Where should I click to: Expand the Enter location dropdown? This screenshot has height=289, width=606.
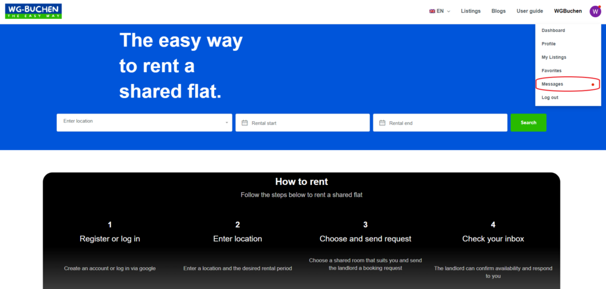(x=144, y=123)
